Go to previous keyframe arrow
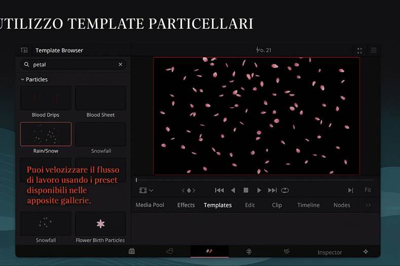The height and width of the screenshot is (266, 400). click(x=183, y=191)
